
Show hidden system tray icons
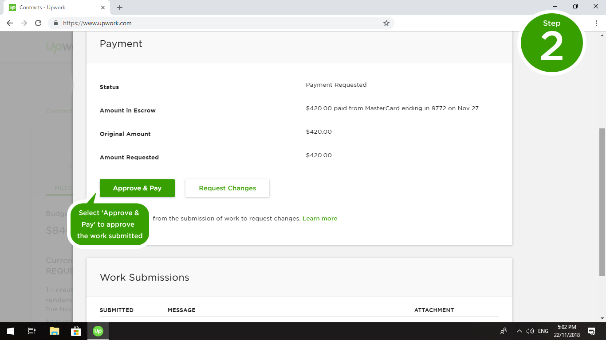click(519, 331)
